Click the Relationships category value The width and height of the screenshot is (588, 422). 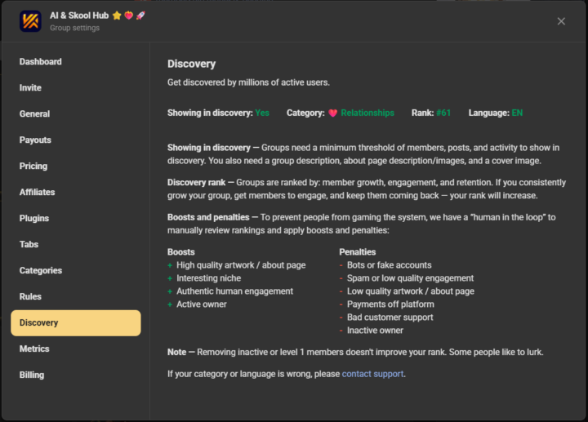coord(367,113)
